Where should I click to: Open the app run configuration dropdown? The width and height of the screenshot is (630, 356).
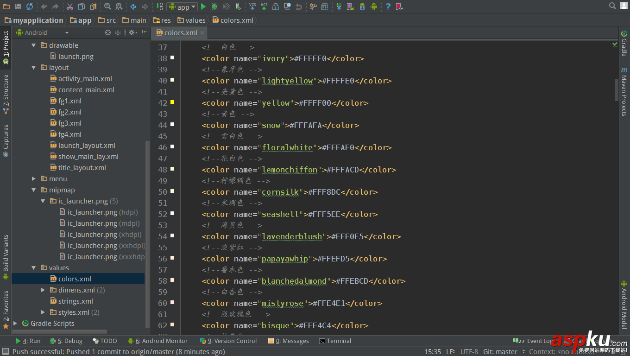pyautogui.click(x=182, y=6)
